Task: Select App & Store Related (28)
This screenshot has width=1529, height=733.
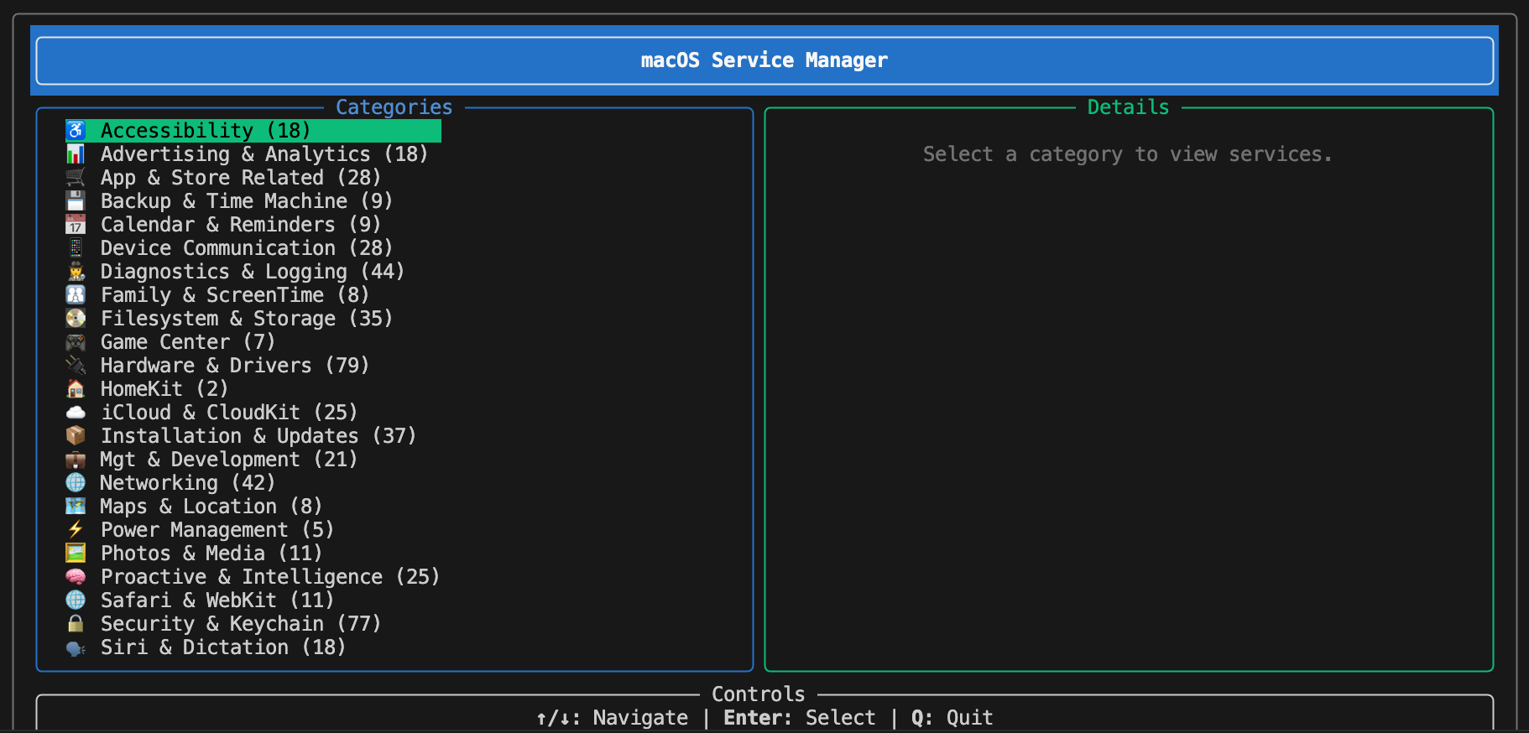Action: pos(241,177)
